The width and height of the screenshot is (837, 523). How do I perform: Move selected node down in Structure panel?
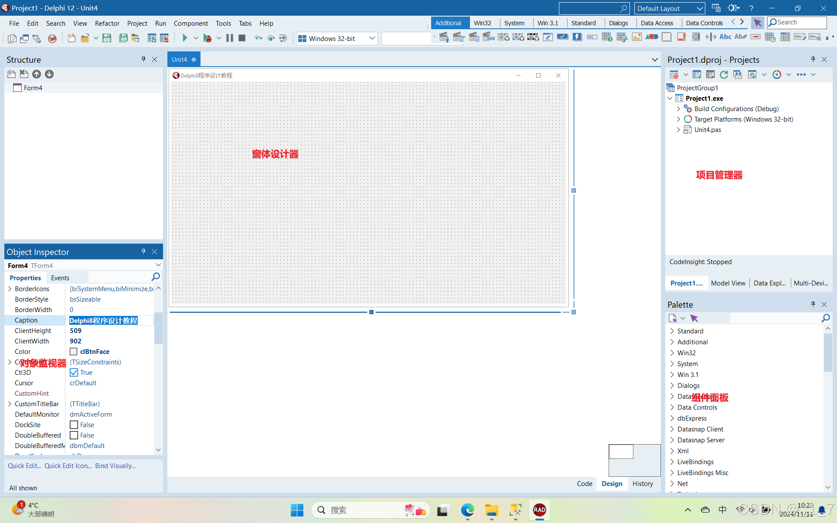pos(49,74)
